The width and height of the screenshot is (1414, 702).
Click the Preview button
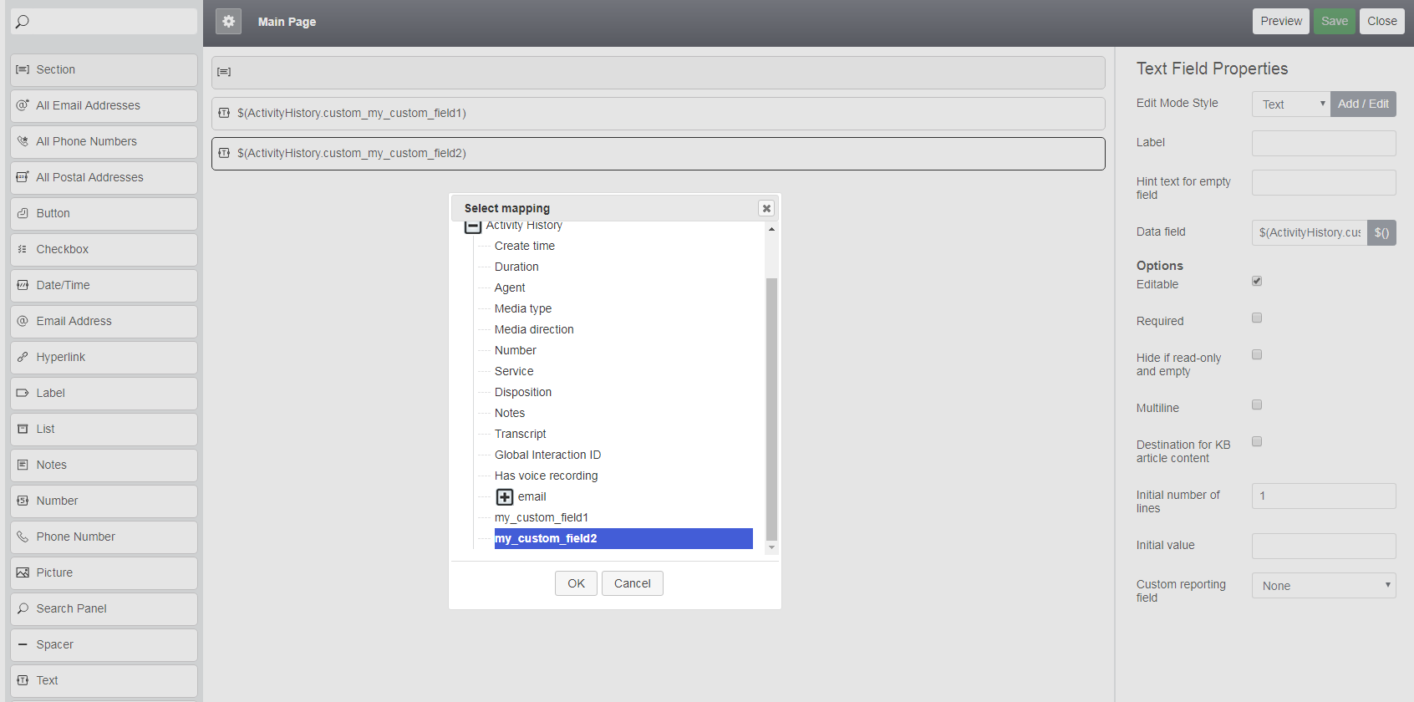tap(1281, 22)
